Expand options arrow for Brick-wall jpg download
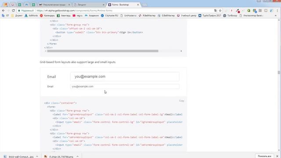This screenshot has height=158, width=281. (x=37, y=157)
